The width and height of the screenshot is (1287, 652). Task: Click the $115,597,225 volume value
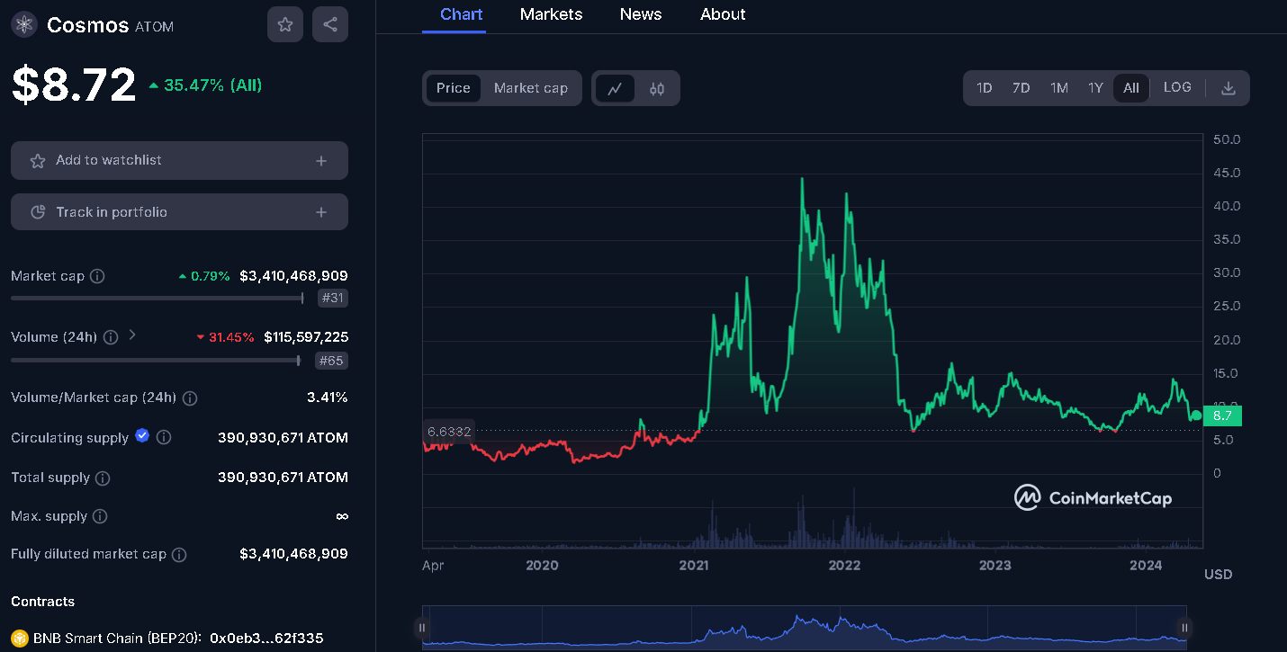pyautogui.click(x=306, y=337)
